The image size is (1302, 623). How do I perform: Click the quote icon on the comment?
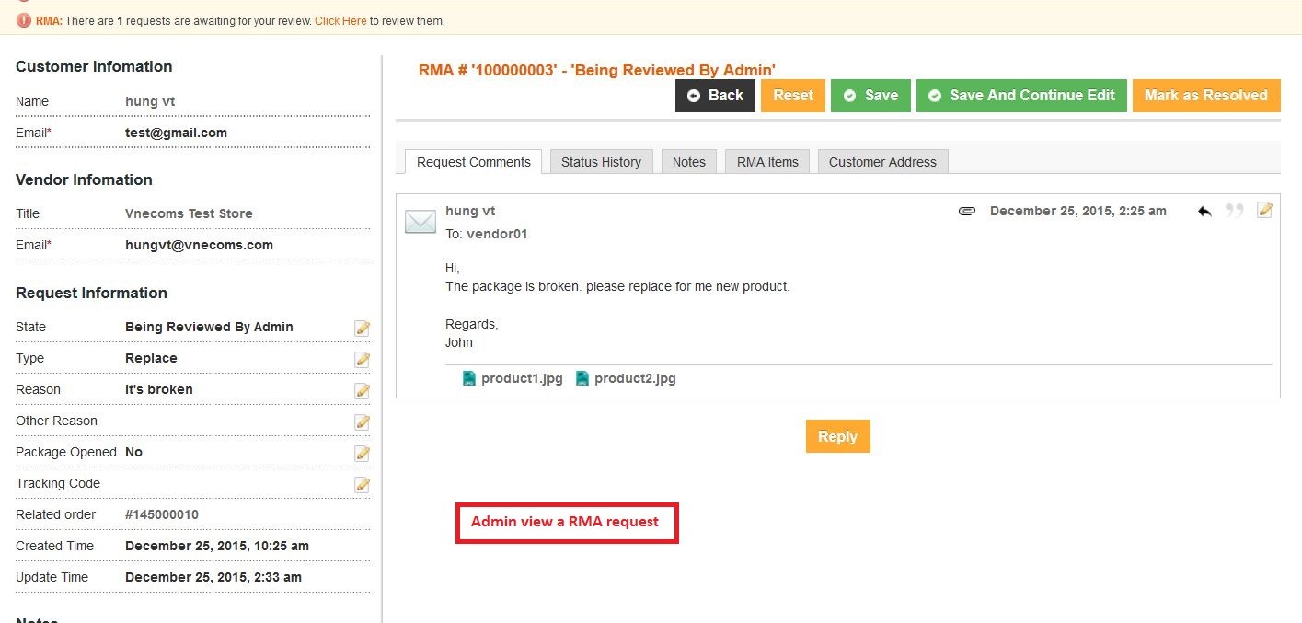coord(1235,211)
